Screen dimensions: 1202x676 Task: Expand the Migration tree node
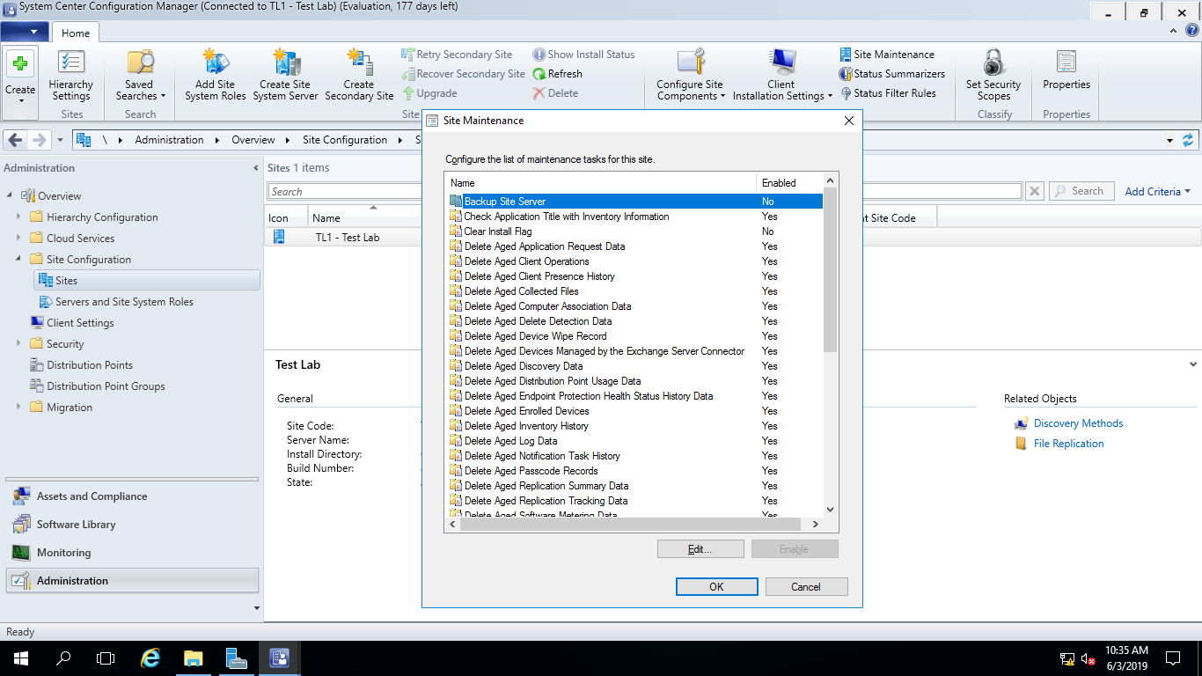(x=18, y=407)
